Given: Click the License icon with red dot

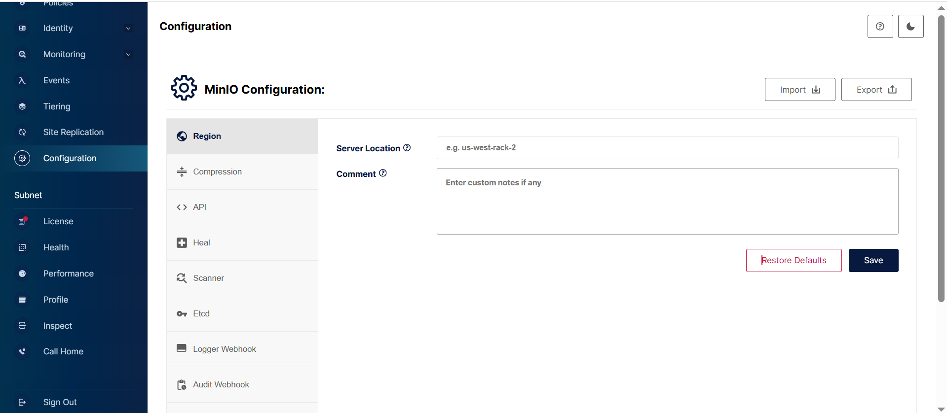Looking at the screenshot, I should click(x=22, y=221).
